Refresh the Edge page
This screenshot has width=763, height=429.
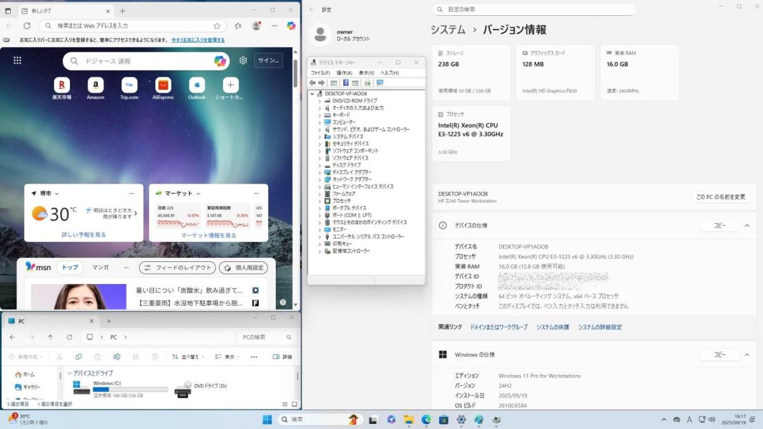(27, 26)
